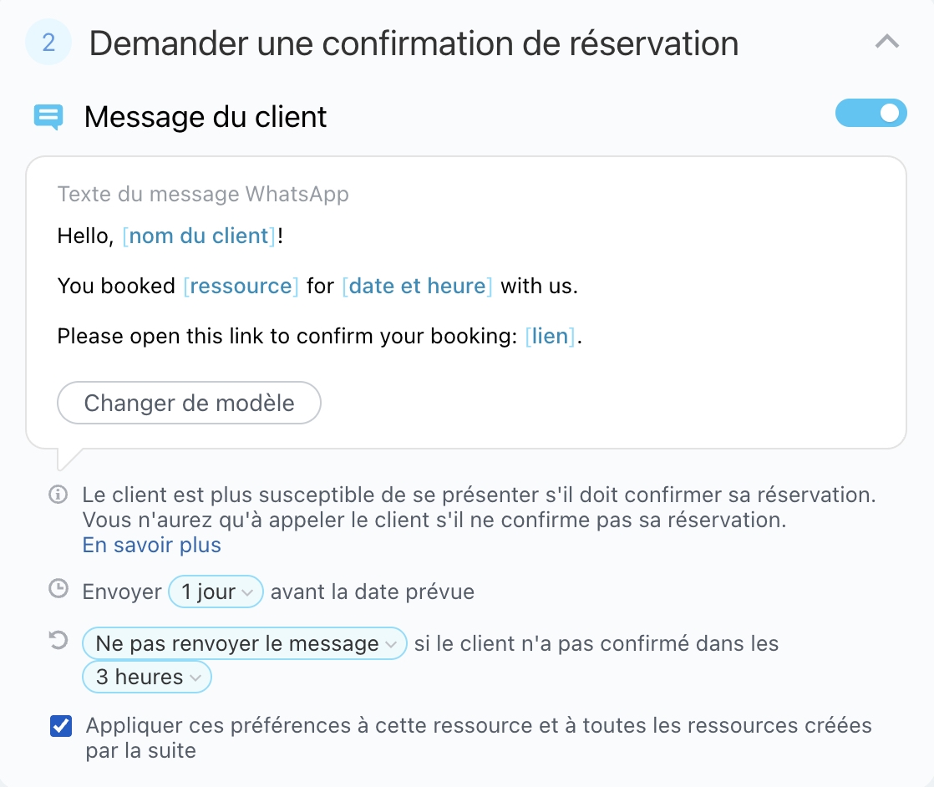Click the clock icon beside Envoyer
934x787 pixels.
pos(58,590)
